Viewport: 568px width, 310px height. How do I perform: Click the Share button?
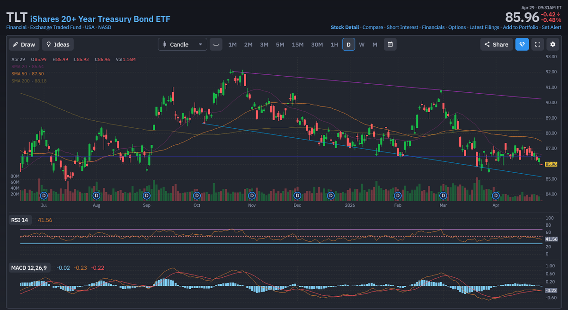point(497,44)
